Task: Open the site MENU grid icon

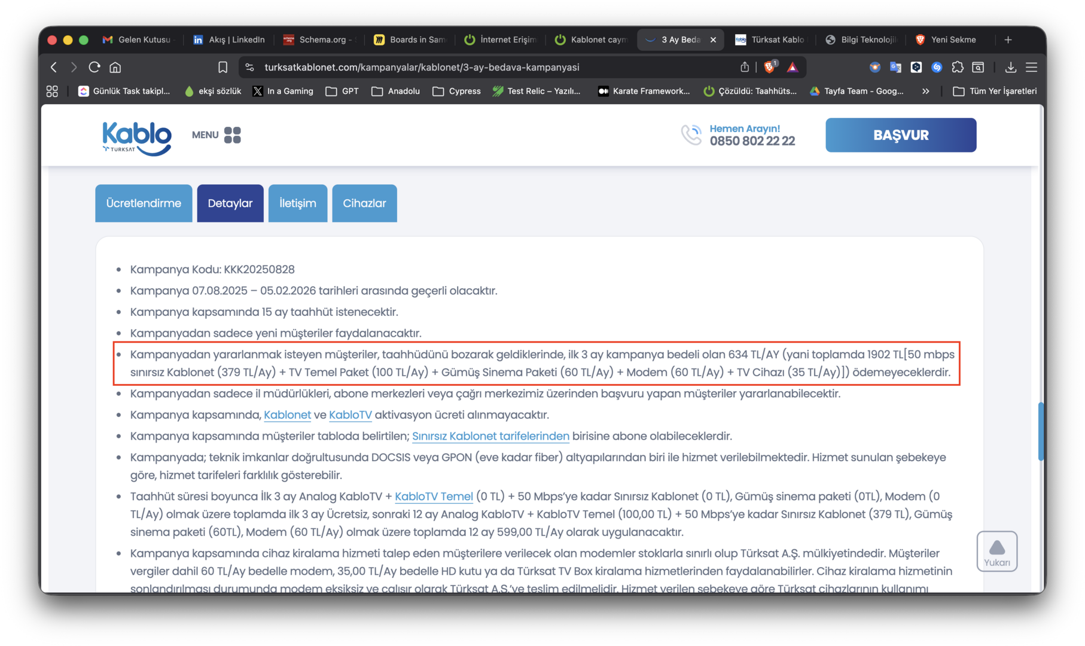Action: coord(232,135)
